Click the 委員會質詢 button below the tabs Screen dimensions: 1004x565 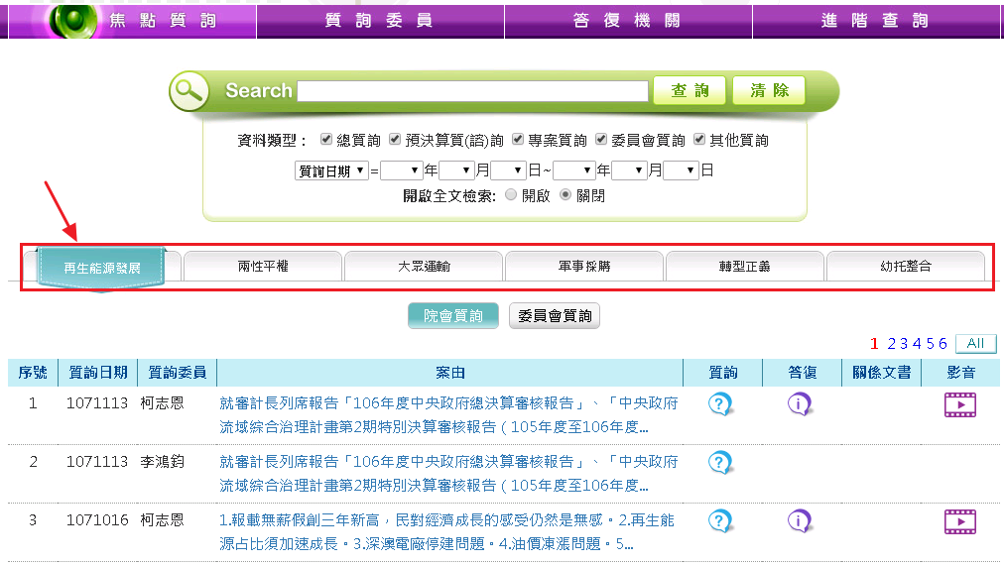point(555,316)
